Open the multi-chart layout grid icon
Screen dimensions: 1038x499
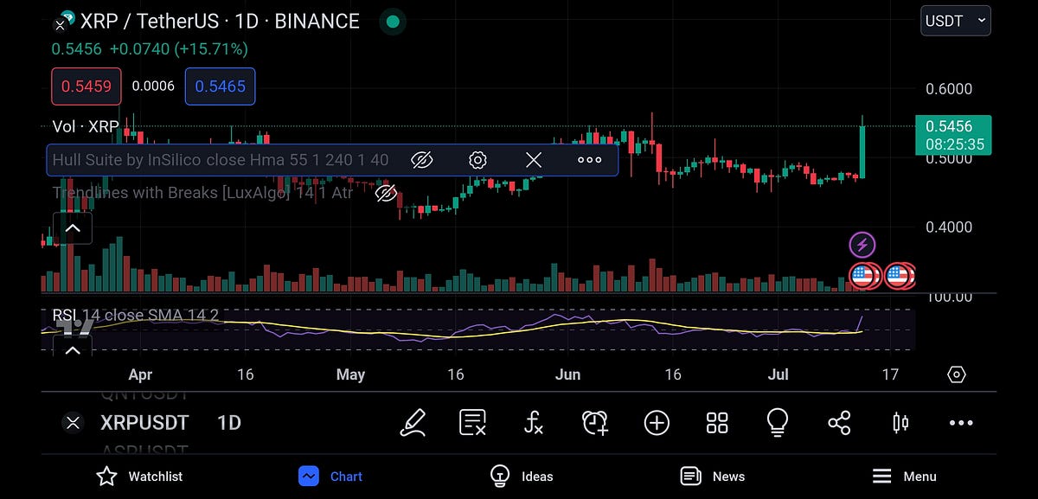[716, 423]
